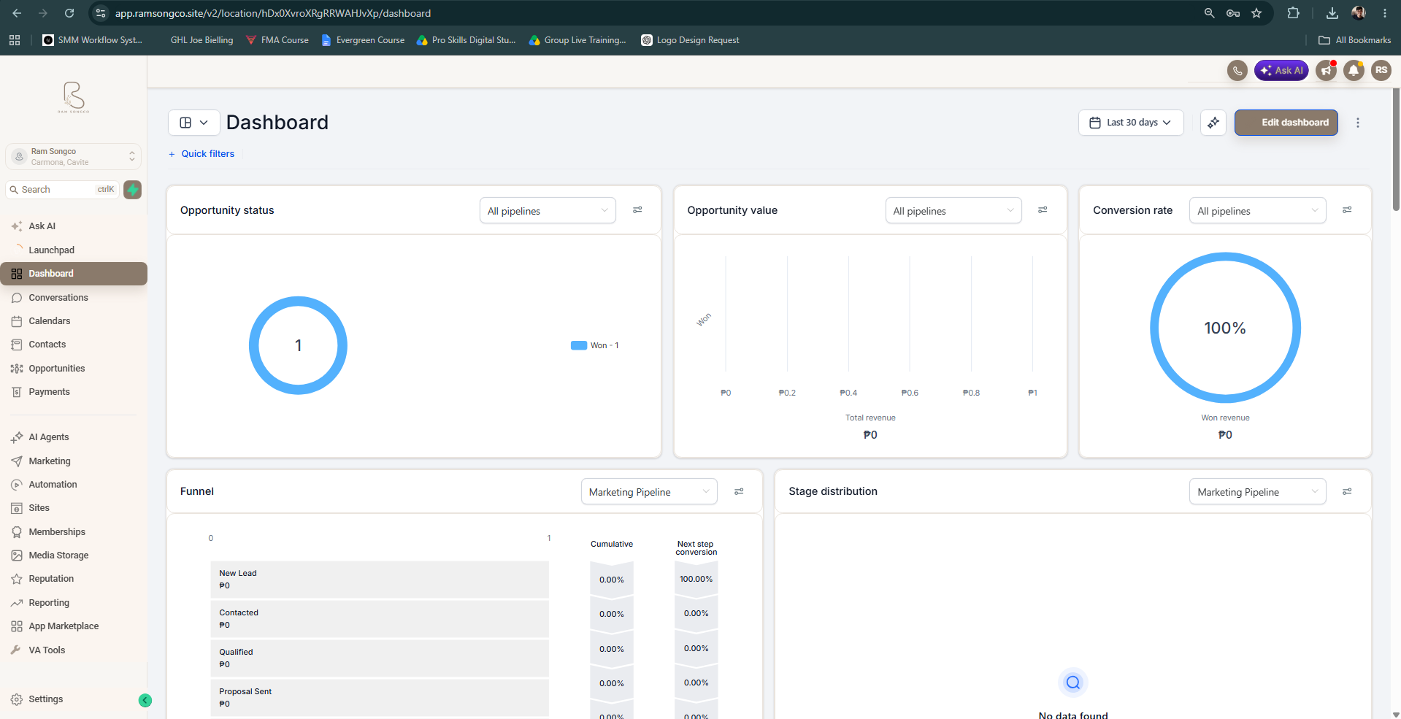This screenshot has height=719, width=1401.
Task: Open AI Agents in sidebar
Action: [73, 437]
